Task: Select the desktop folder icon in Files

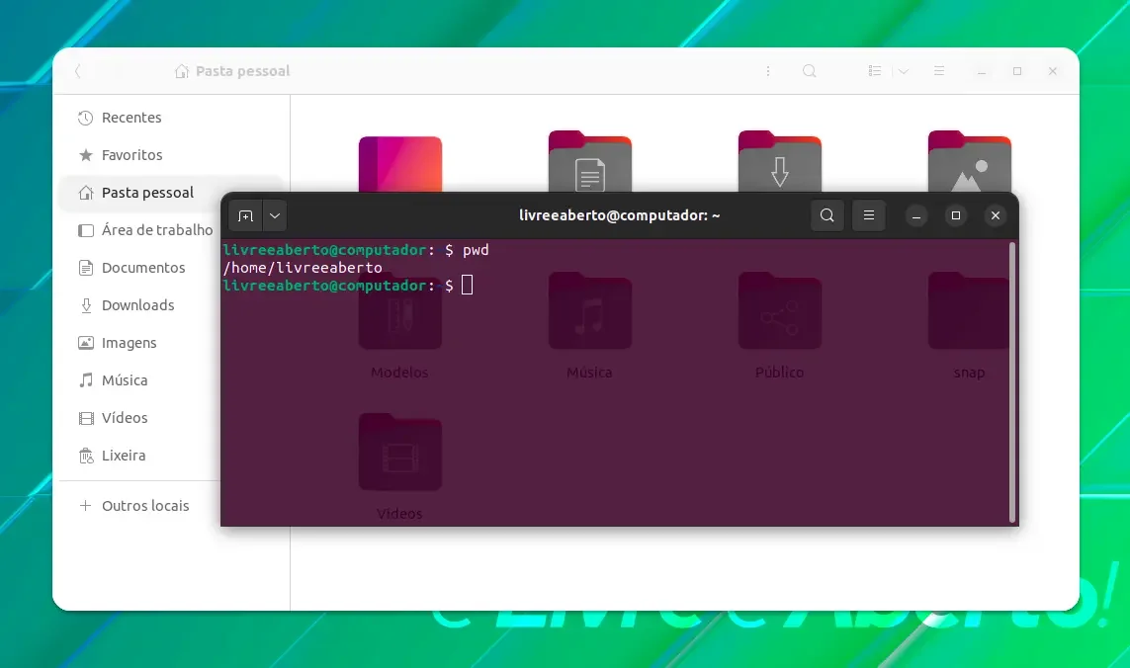Action: point(400,164)
